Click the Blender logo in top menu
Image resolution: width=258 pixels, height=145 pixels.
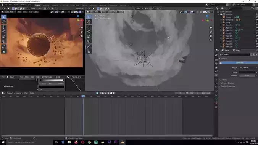click(2, 5)
